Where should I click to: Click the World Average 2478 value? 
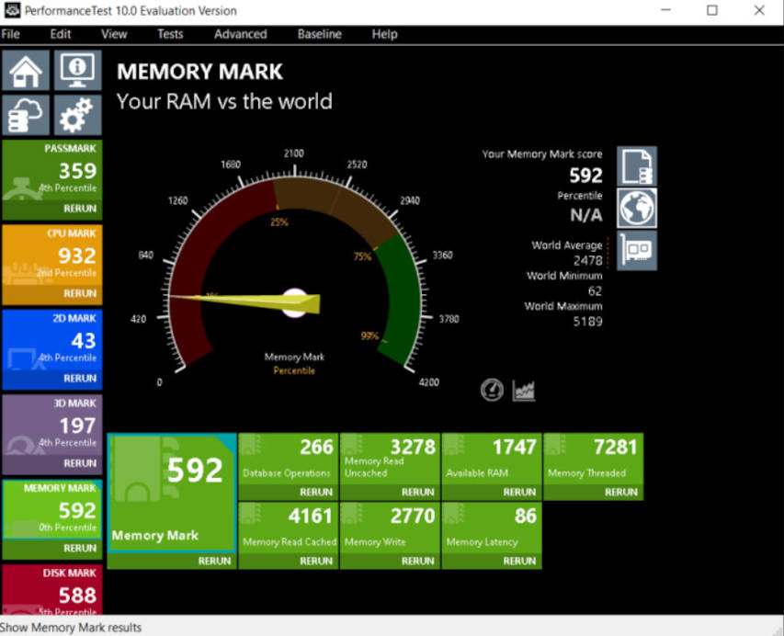click(x=588, y=260)
